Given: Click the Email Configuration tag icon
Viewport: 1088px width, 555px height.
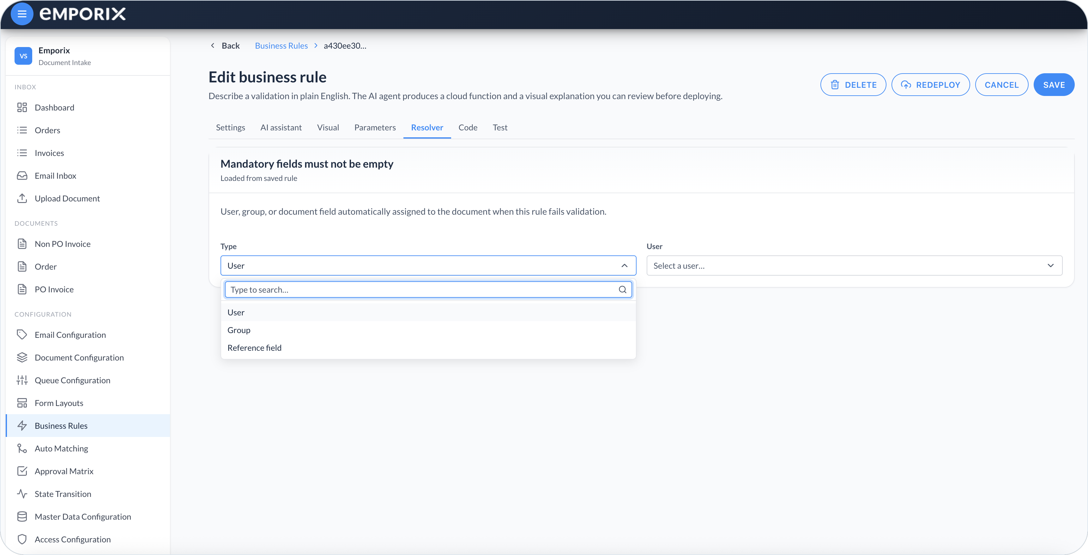Looking at the screenshot, I should 22,335.
